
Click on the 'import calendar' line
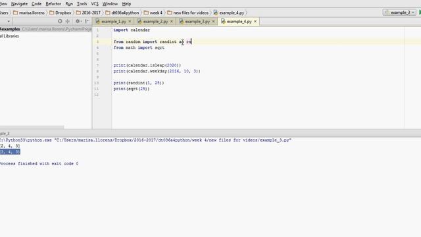(x=132, y=30)
